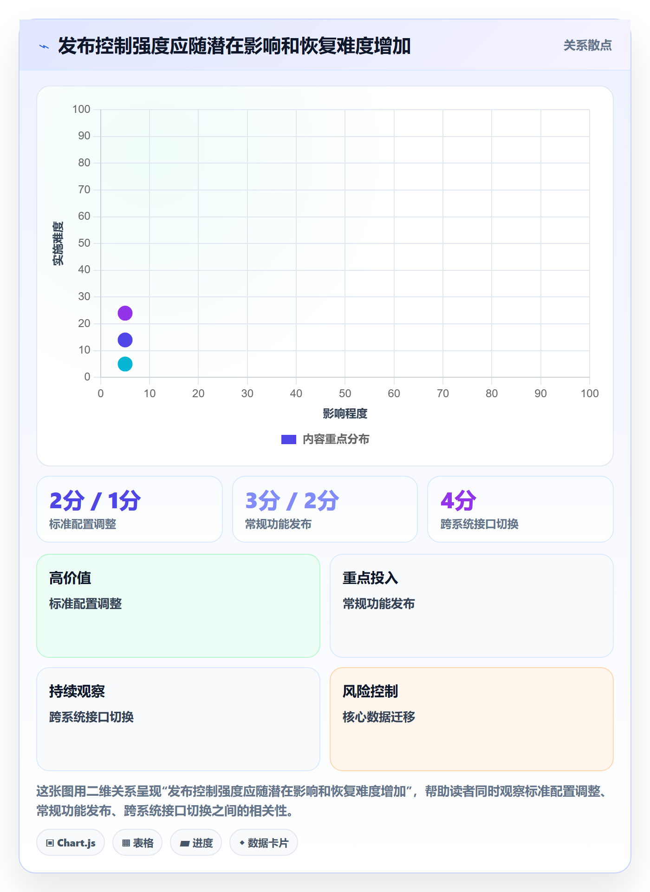The width and height of the screenshot is (650, 892).
Task: Open the 4分 跨系统接口切换 card
Action: (x=520, y=509)
